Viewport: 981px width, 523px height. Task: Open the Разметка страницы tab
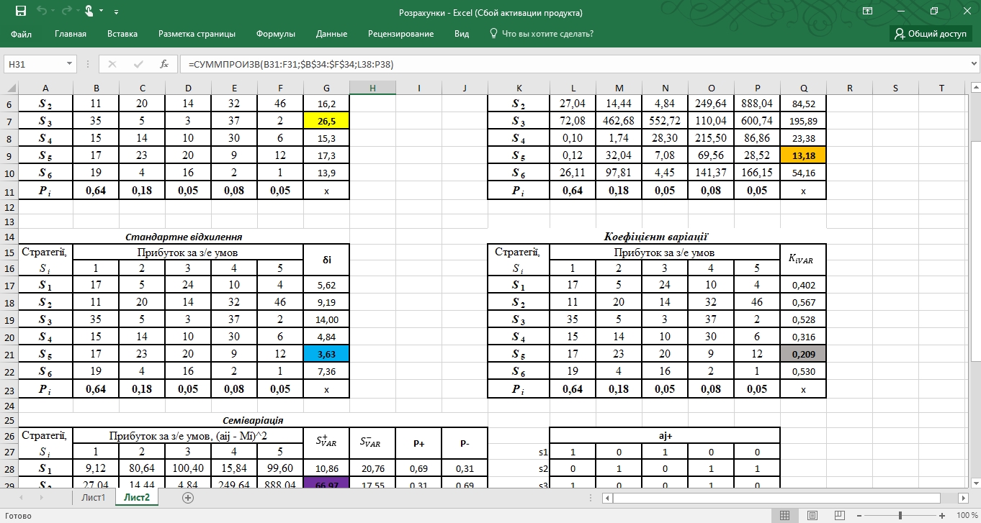pyautogui.click(x=197, y=34)
